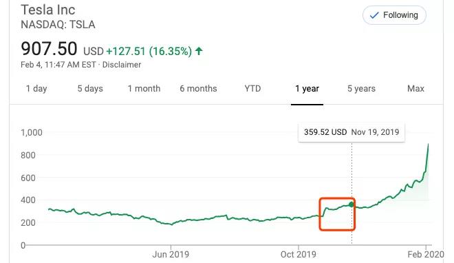Click the 907.50 price value
Viewport: 454px width, 263px height.
click(49, 49)
